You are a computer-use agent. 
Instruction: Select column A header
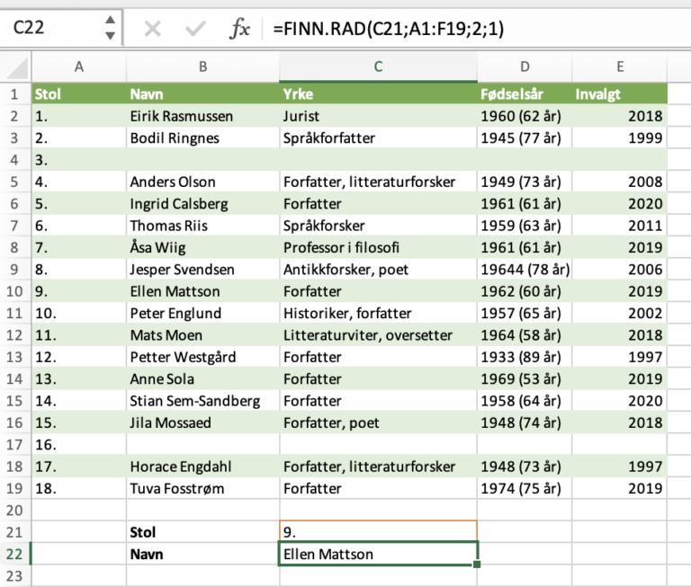tap(78, 67)
